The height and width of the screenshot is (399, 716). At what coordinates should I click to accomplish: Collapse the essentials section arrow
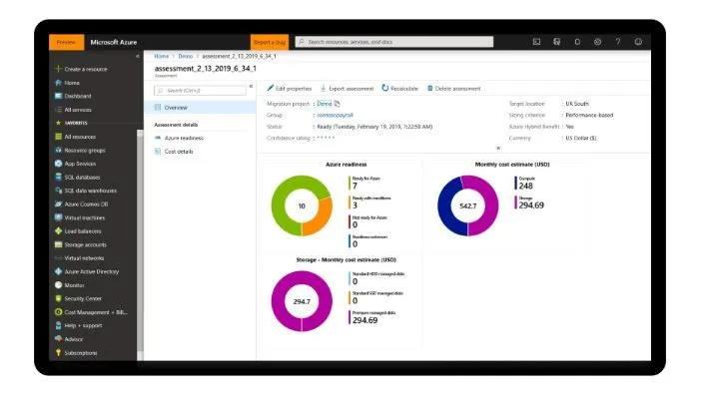(498, 149)
